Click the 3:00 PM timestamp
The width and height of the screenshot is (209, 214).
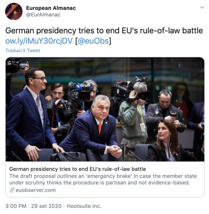(16, 206)
